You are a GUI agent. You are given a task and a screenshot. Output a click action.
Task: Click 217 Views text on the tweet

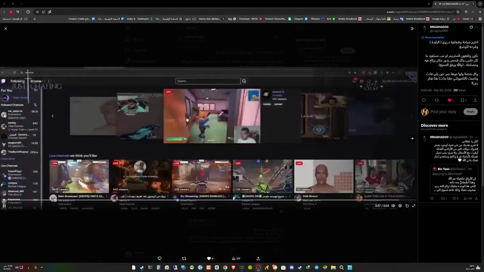click(x=459, y=90)
